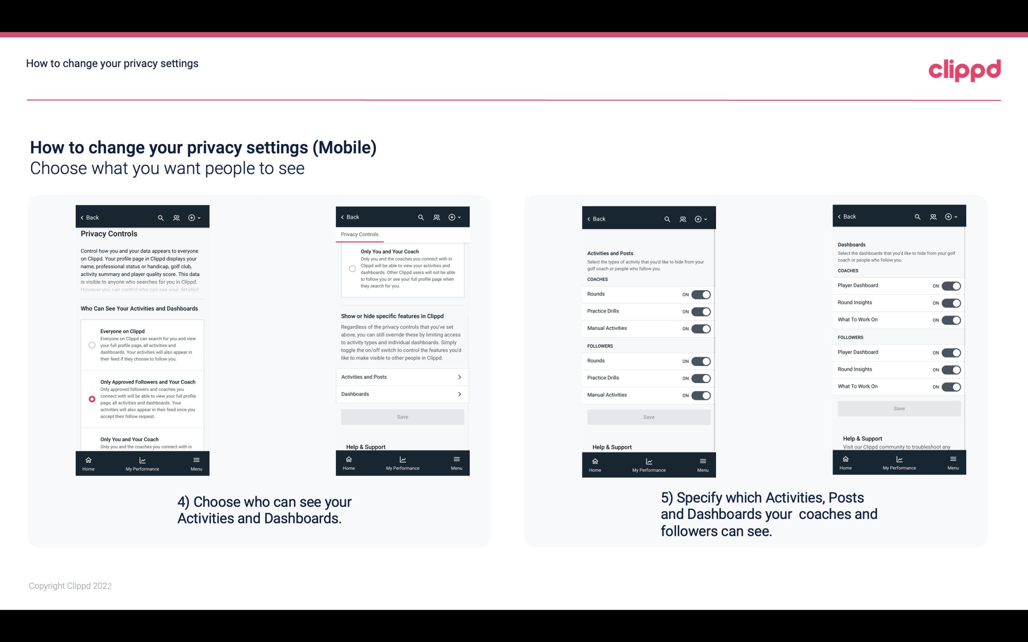Image resolution: width=1028 pixels, height=642 pixels.
Task: Click Save button on Dashboards screen
Action: tap(899, 408)
